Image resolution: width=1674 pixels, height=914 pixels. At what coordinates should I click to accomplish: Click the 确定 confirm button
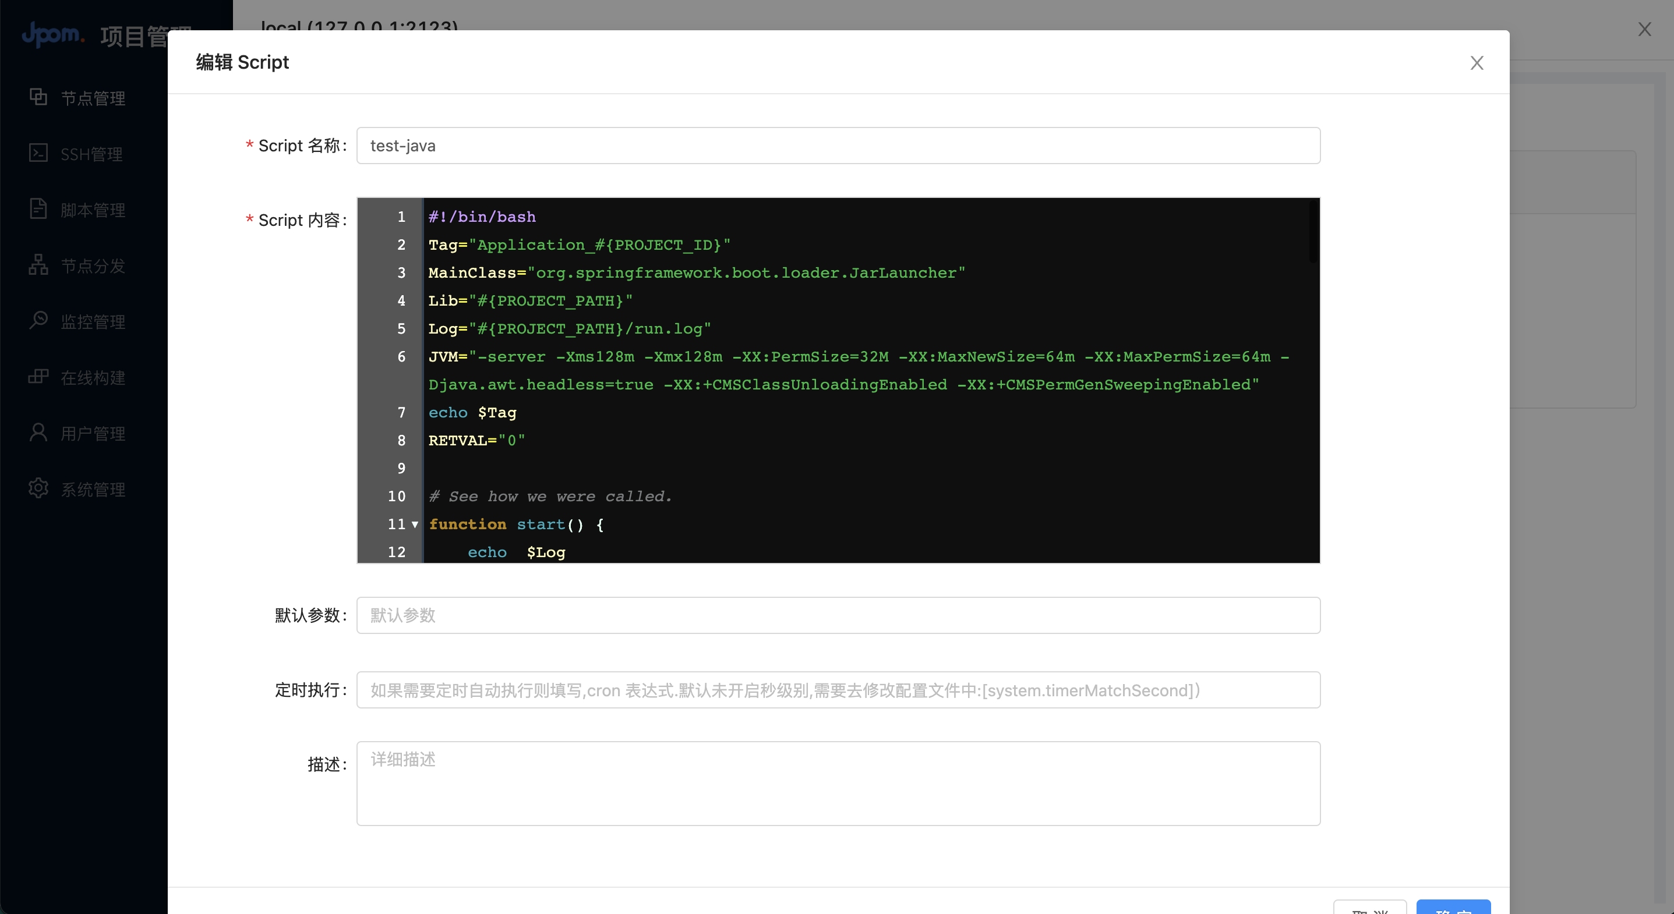tap(1453, 908)
